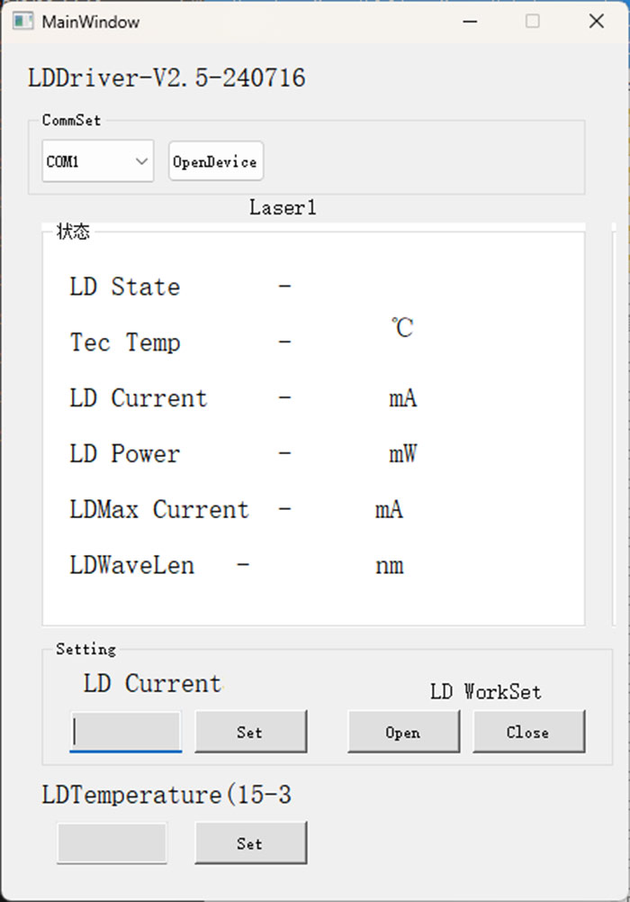This screenshot has width=630, height=902.
Task: Click the LD State status label
Action: pyautogui.click(x=124, y=287)
